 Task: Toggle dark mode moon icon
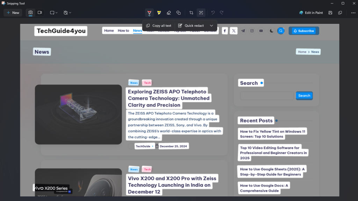click(x=271, y=31)
